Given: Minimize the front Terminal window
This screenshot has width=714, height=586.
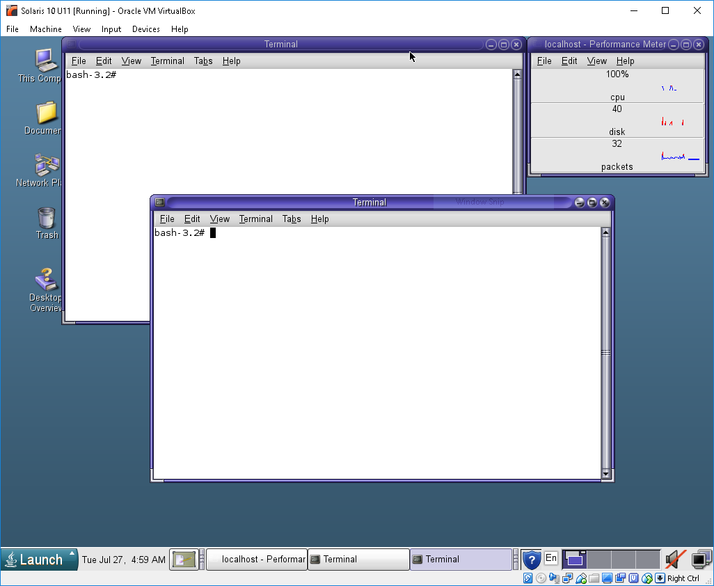Looking at the screenshot, I should [x=579, y=203].
